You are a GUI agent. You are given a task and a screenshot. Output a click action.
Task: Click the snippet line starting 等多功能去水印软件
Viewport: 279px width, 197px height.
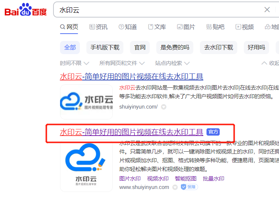click(x=196, y=96)
